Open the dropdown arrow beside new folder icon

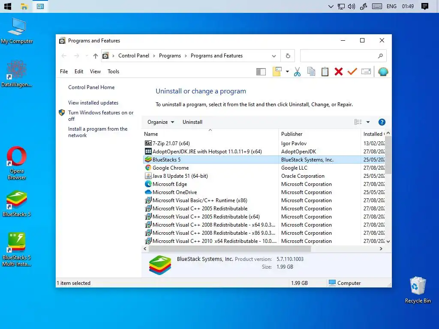(x=287, y=72)
